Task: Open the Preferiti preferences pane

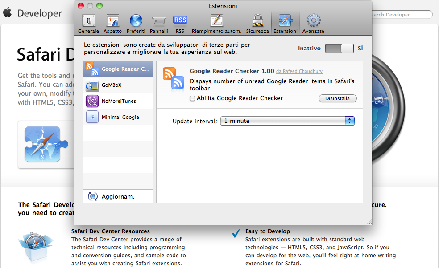Action: tap(136, 24)
